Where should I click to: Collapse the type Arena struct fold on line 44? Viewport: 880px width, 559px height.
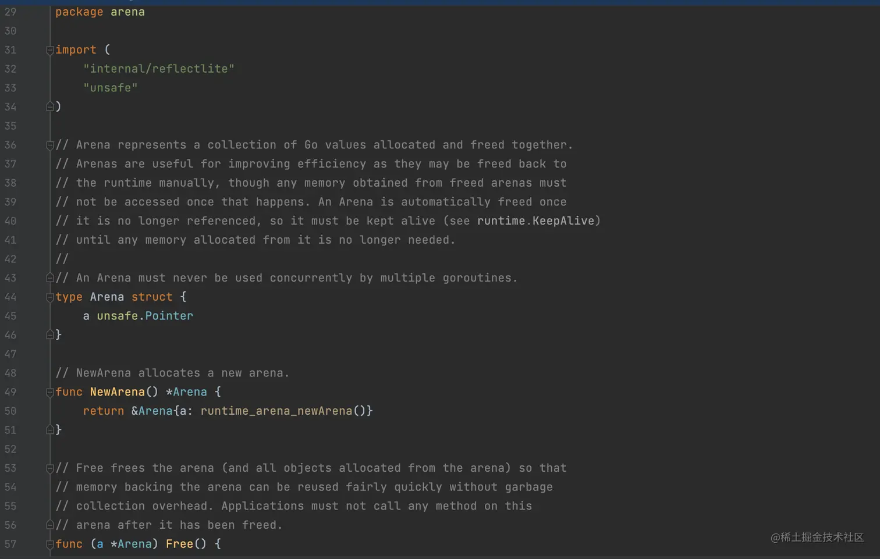[x=50, y=297]
